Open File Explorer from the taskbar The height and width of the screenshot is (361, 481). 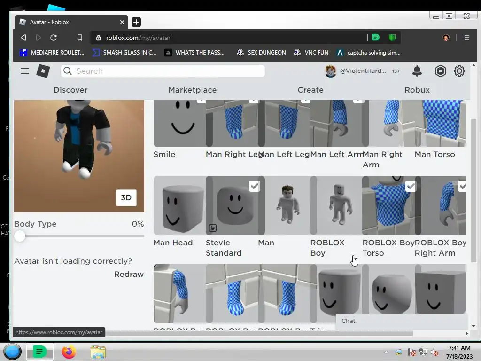coord(98,352)
